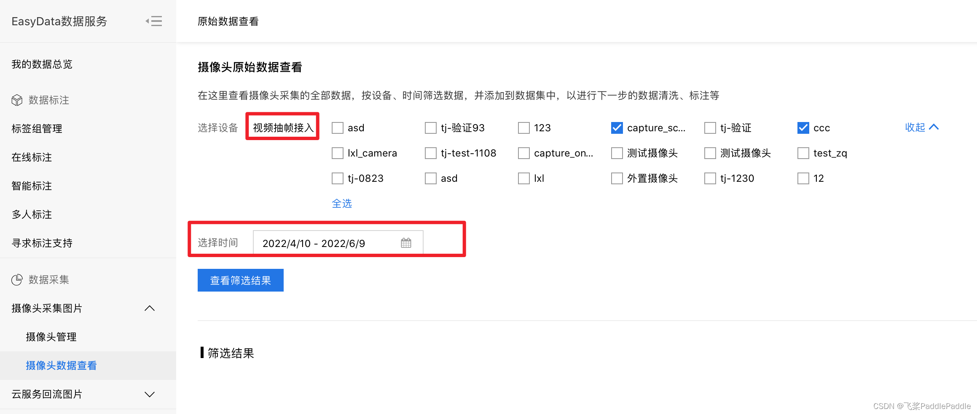The width and height of the screenshot is (977, 414).
Task: Go to 在线标注 menu item
Action: coord(32,157)
